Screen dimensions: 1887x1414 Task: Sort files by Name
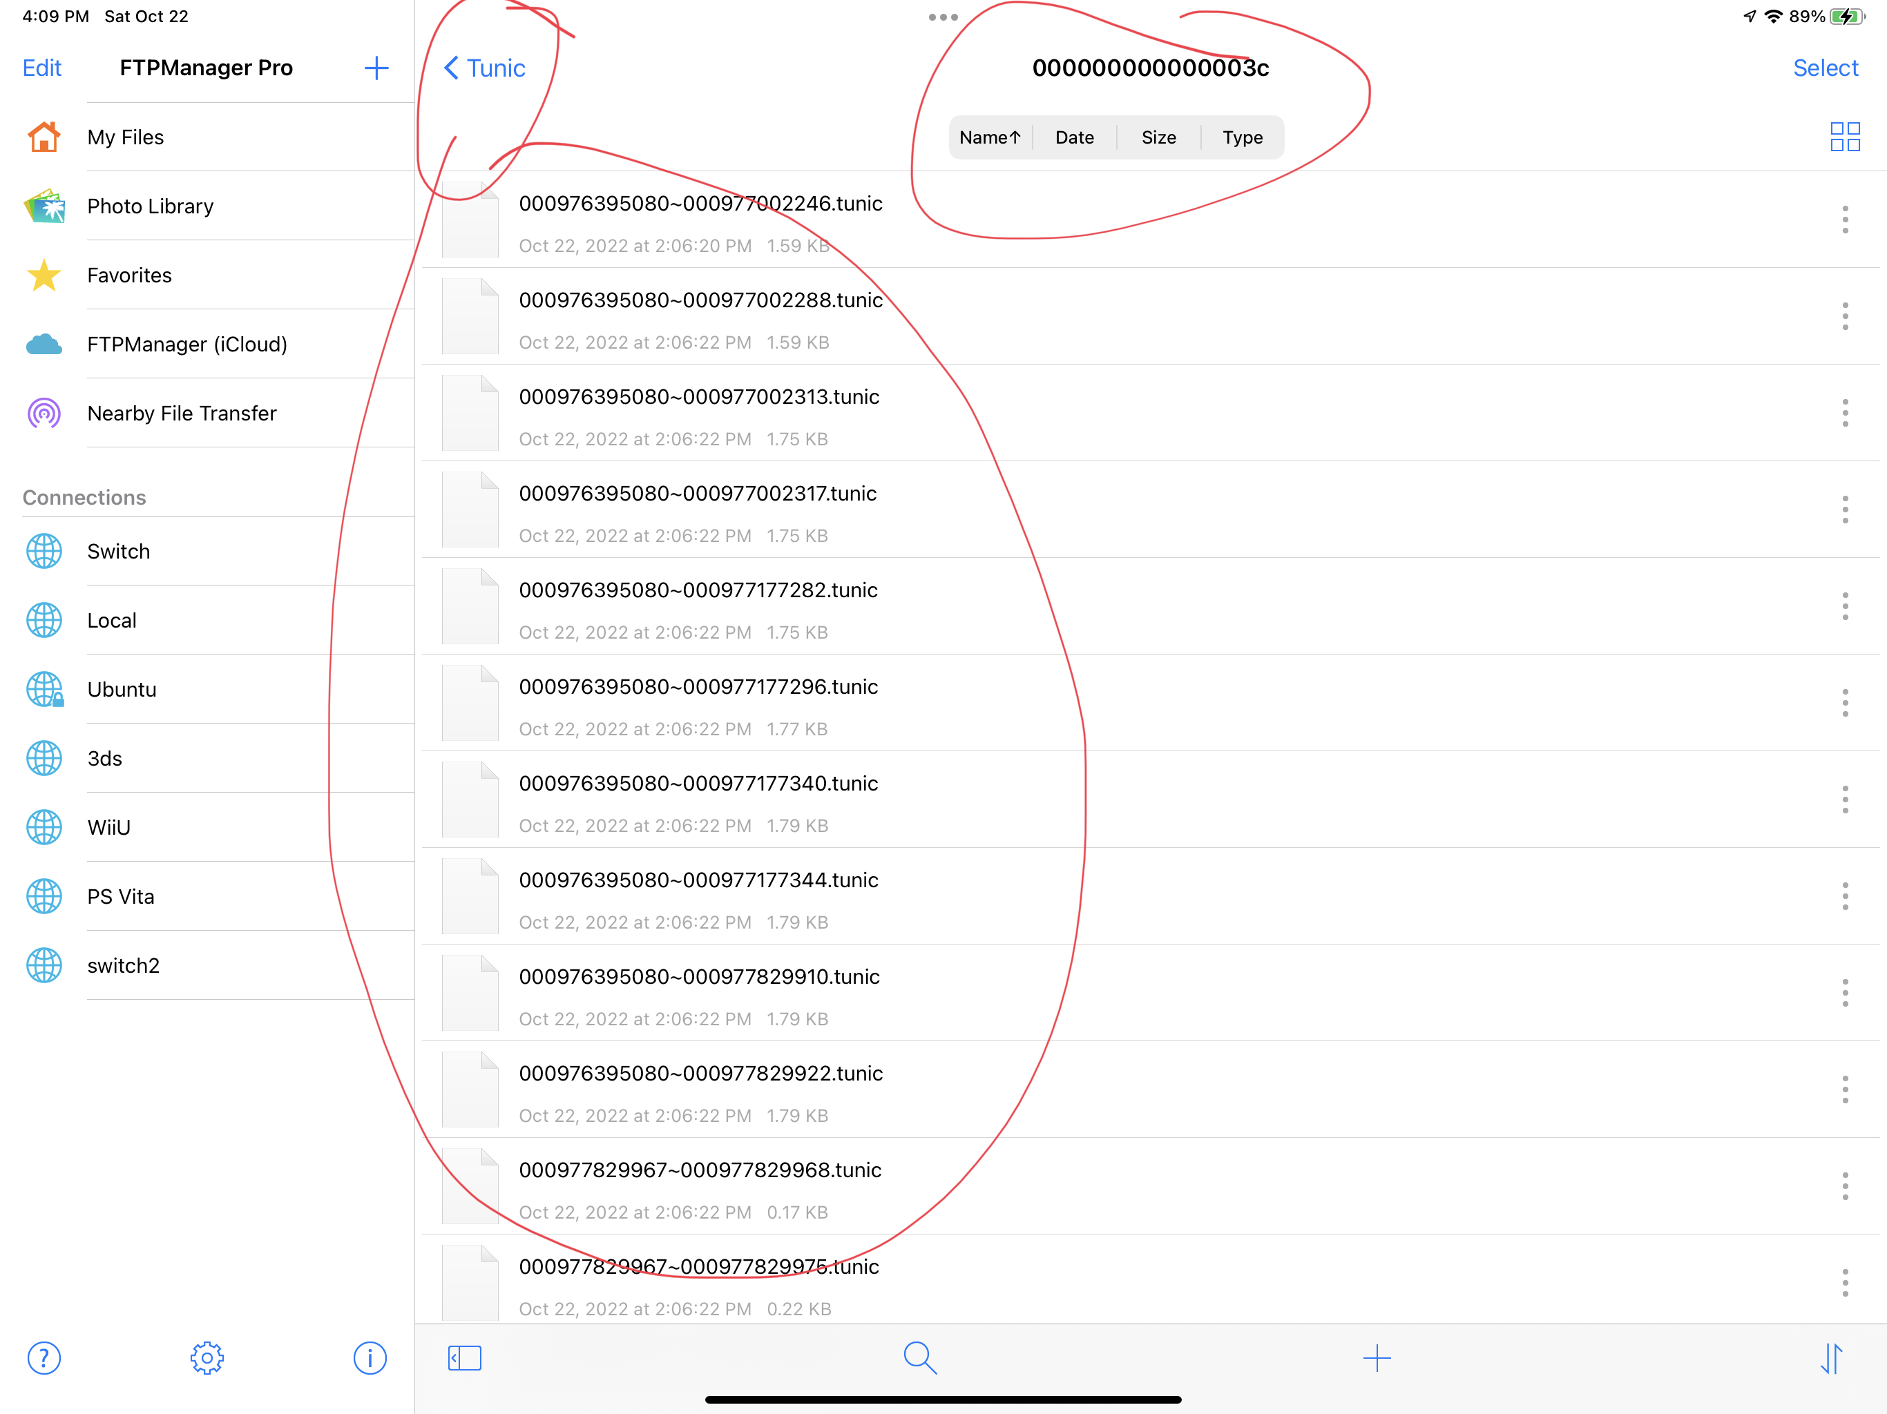[x=990, y=137]
